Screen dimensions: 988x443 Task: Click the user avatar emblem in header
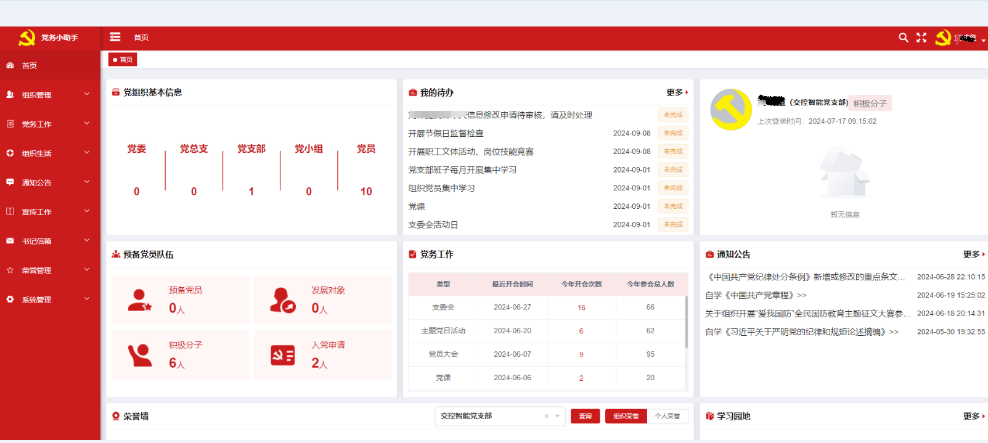click(x=943, y=38)
